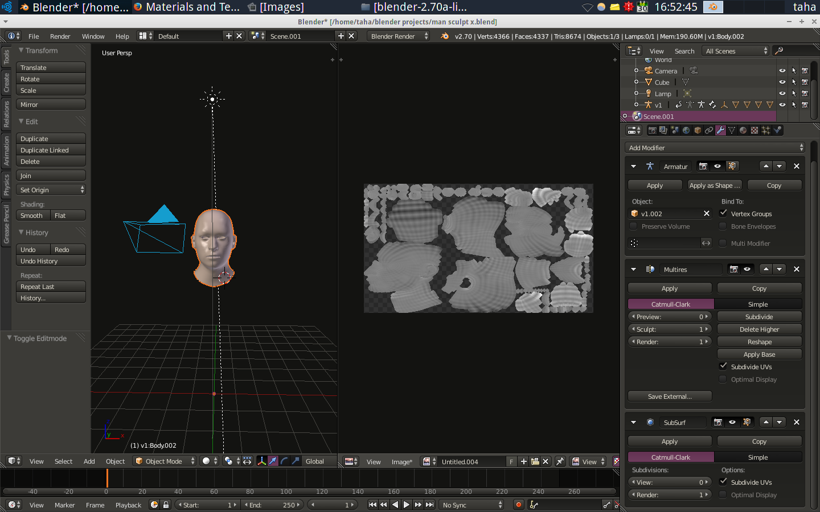This screenshot has width=820, height=512.
Task: Open the All Scenes outliner filter dropdown
Action: 736,51
